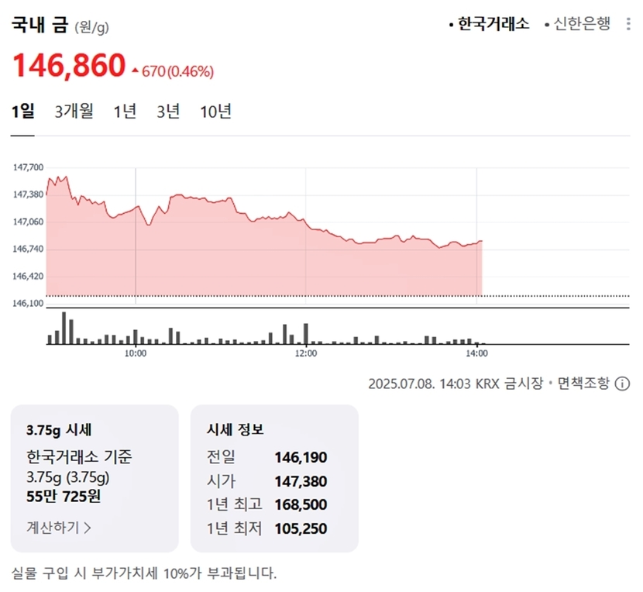The width and height of the screenshot is (643, 592).
Task: Show the 1년 chart period
Action: pyautogui.click(x=125, y=111)
